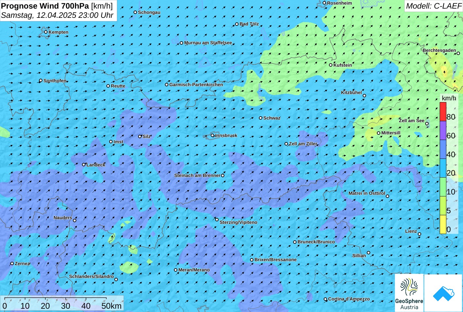Click the Schongau label
This screenshot has width=463, height=312.
coord(149,12)
